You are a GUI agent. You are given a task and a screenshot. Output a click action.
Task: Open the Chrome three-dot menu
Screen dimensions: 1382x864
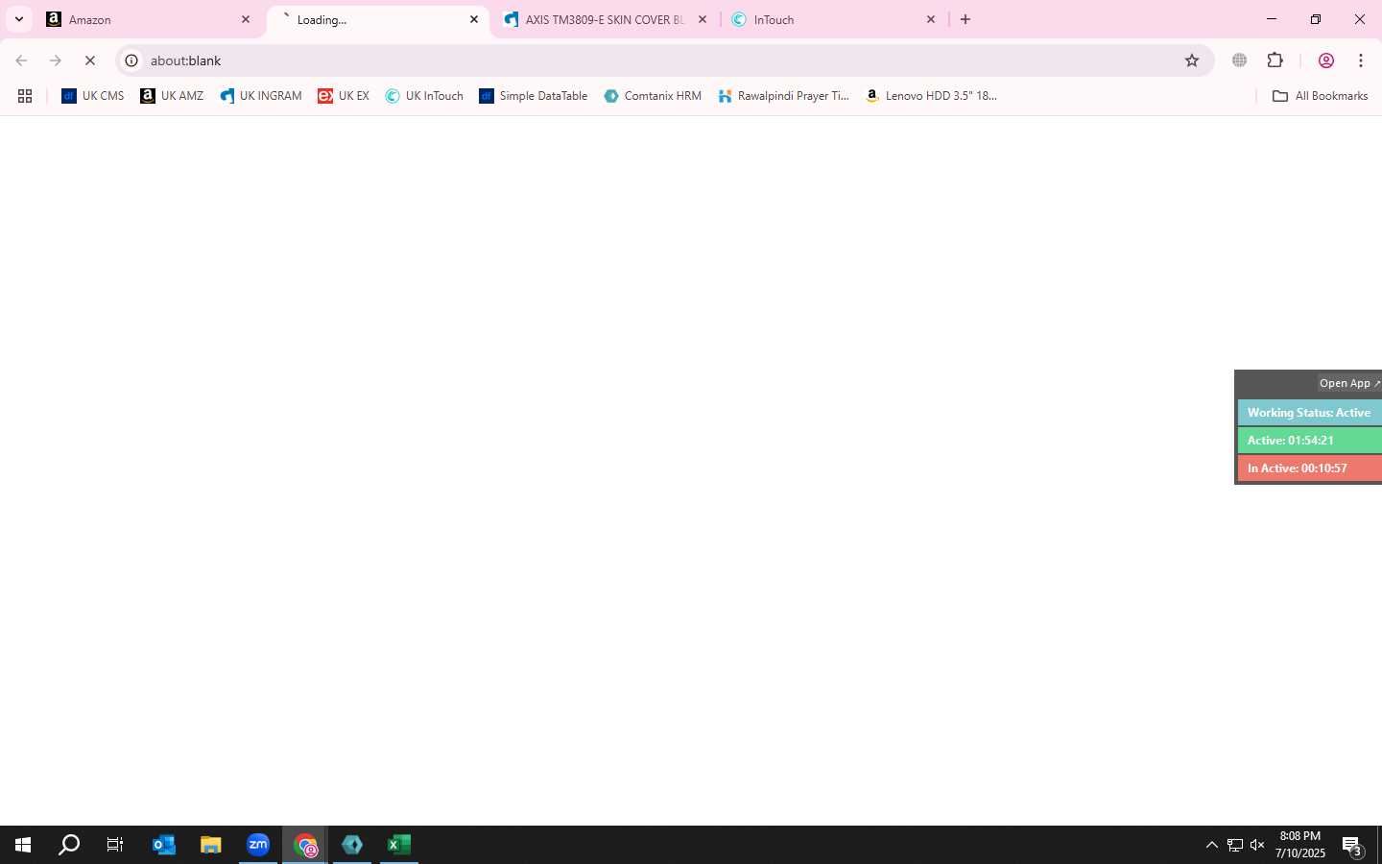pos(1361,60)
